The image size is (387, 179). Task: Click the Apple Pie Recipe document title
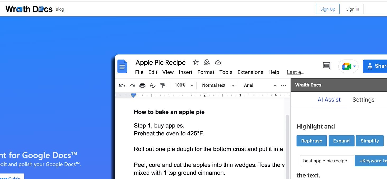click(x=161, y=63)
